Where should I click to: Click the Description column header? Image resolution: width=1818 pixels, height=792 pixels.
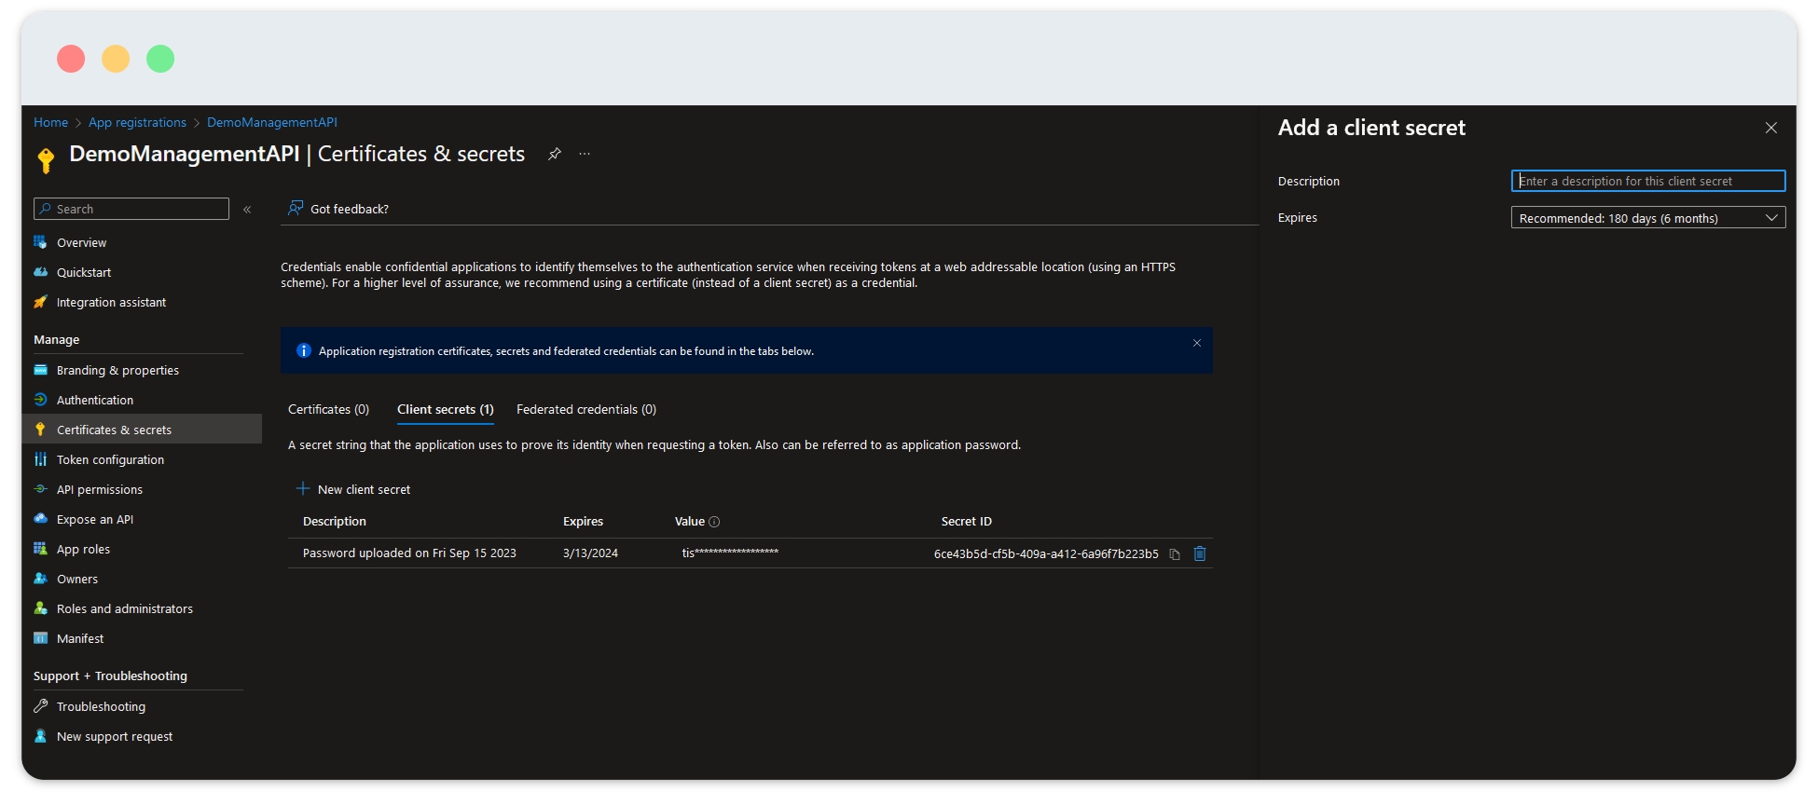pos(335,521)
